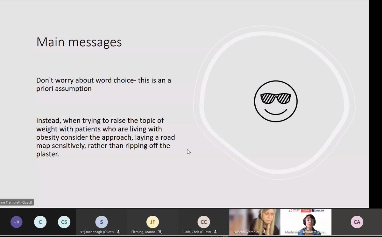
Task: Select the S avatar for s.t.j.mcdonagh
Action: pos(102,222)
